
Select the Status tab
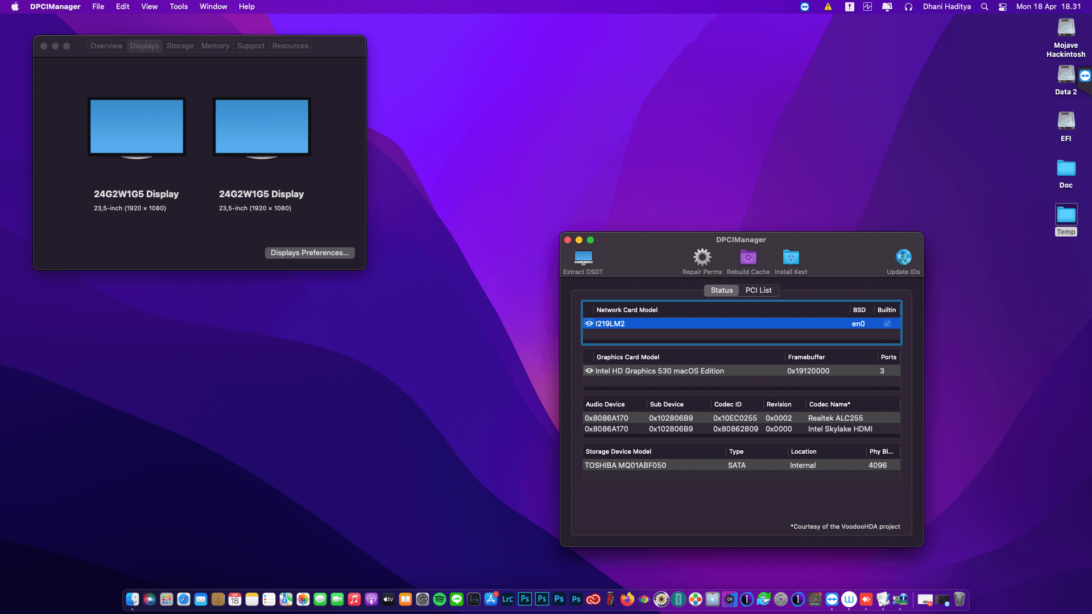pos(721,291)
